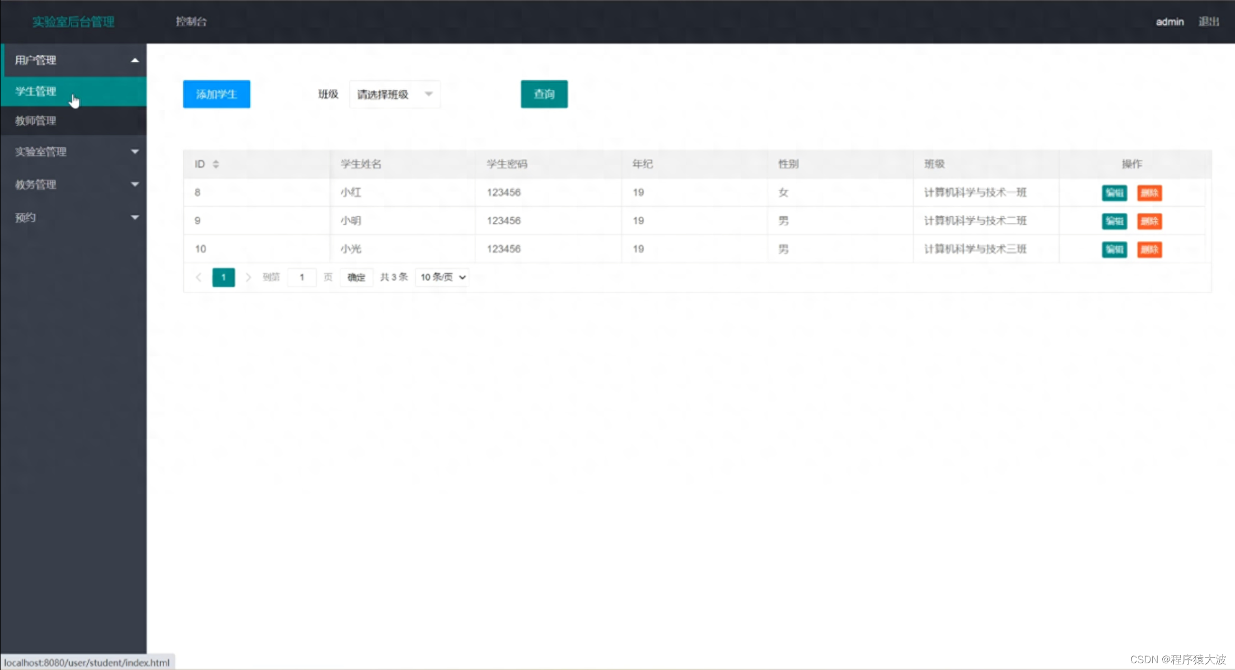Open the 请选择班级 class dropdown

coord(394,94)
